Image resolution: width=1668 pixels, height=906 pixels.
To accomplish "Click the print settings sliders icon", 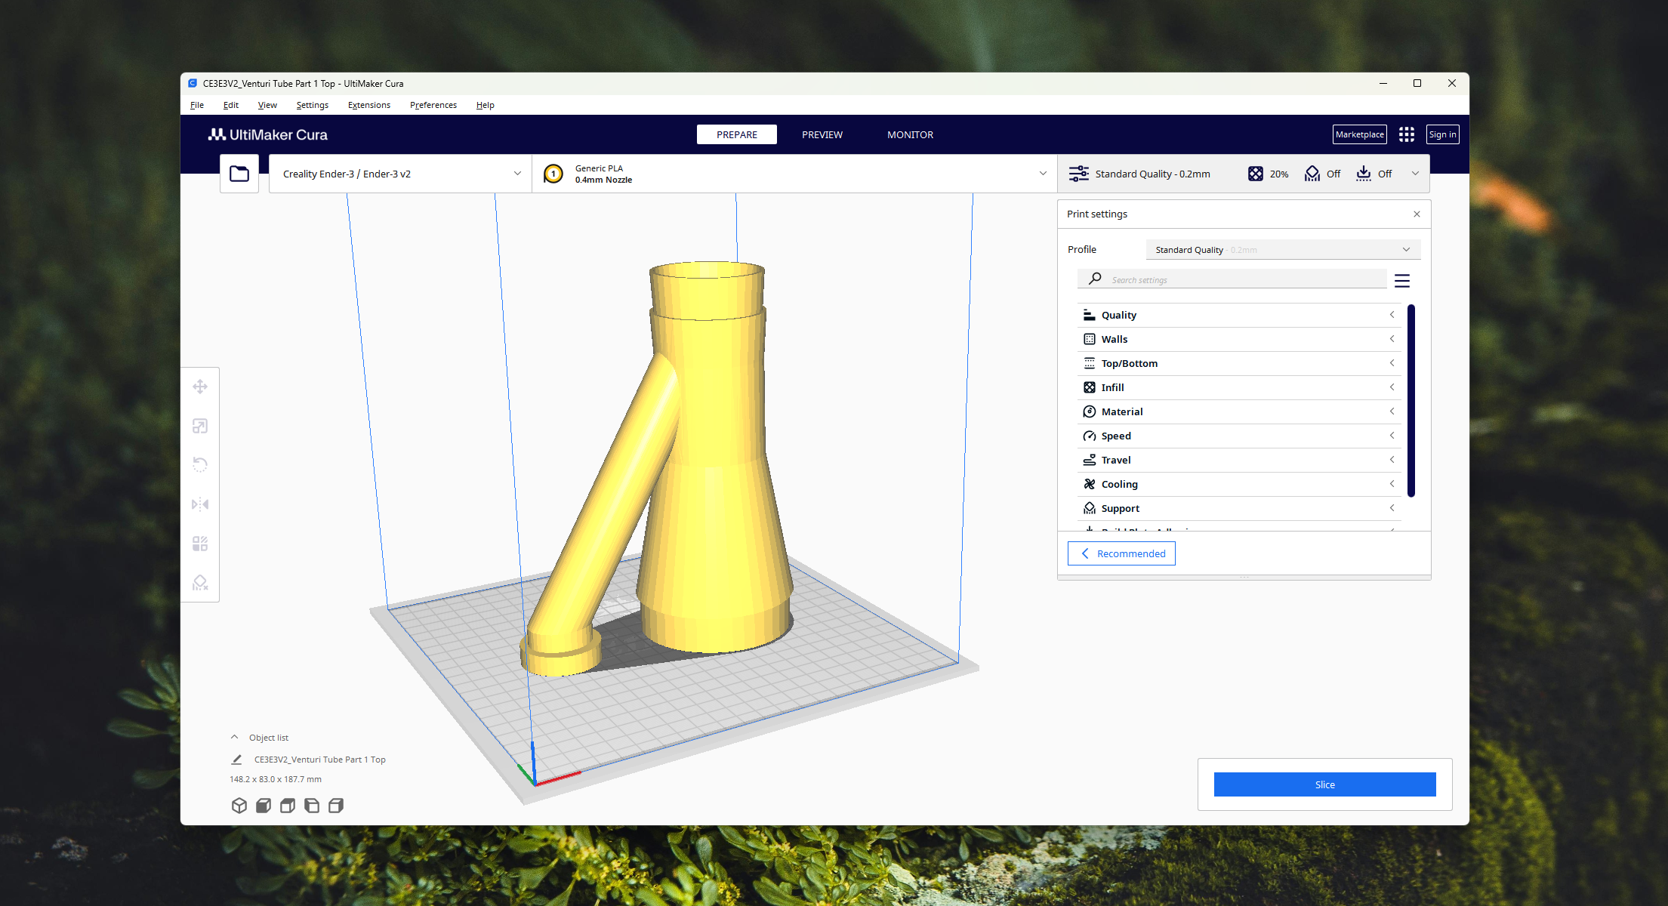I will (1079, 174).
